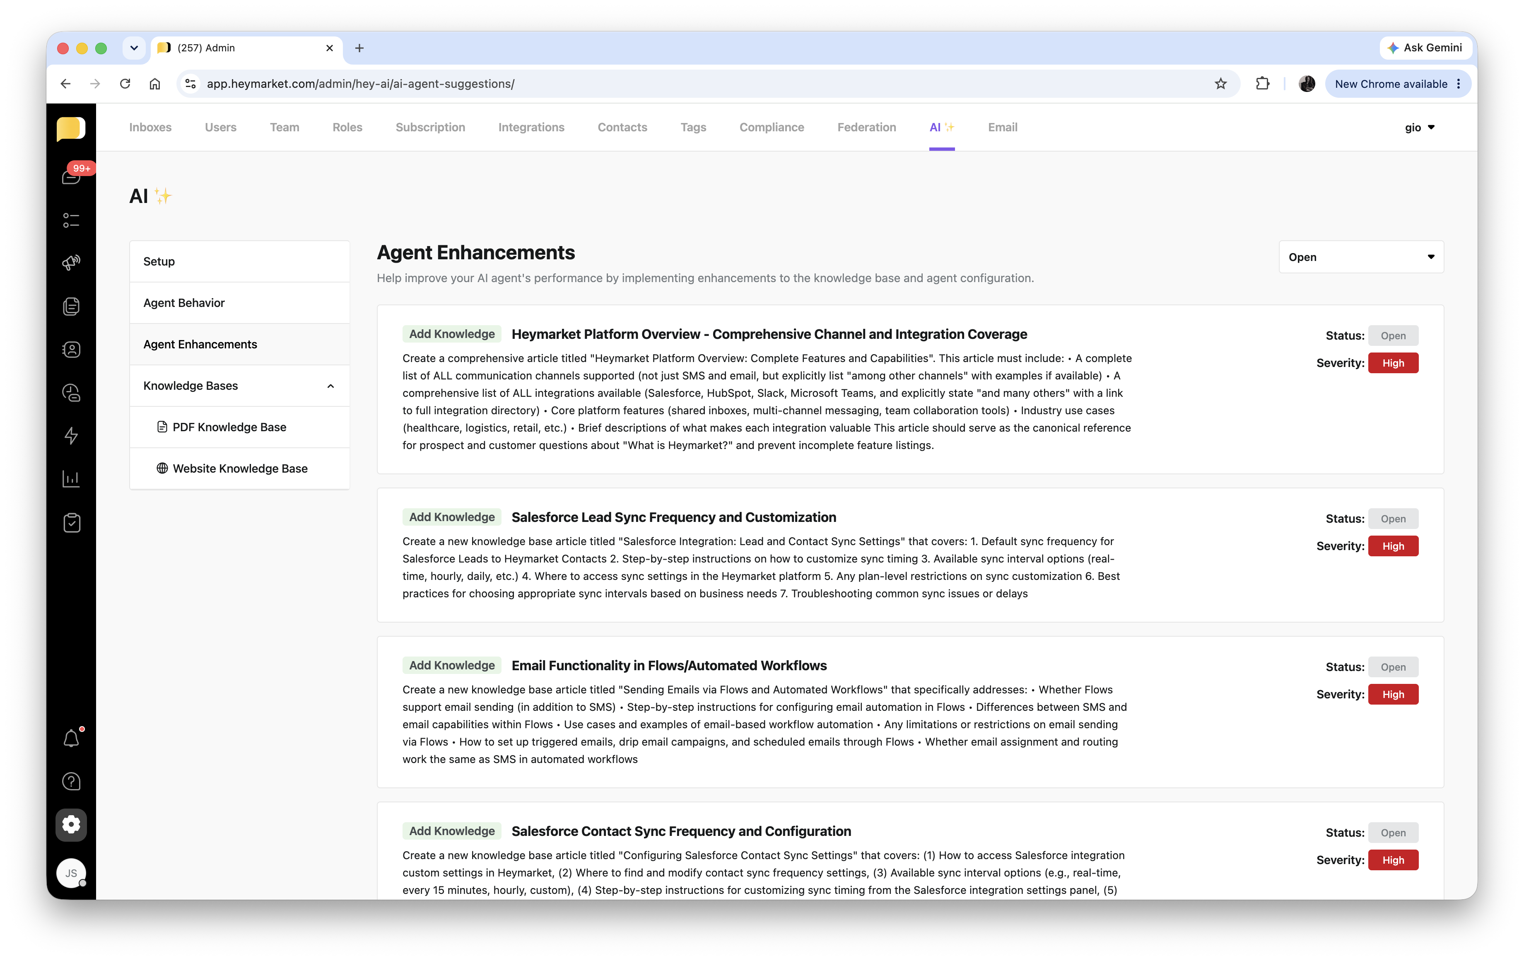Open the templates document icon
This screenshot has height=961, width=1524.
[x=72, y=306]
